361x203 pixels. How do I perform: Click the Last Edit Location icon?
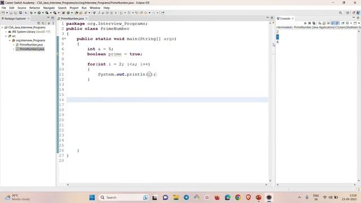tap(137, 13)
